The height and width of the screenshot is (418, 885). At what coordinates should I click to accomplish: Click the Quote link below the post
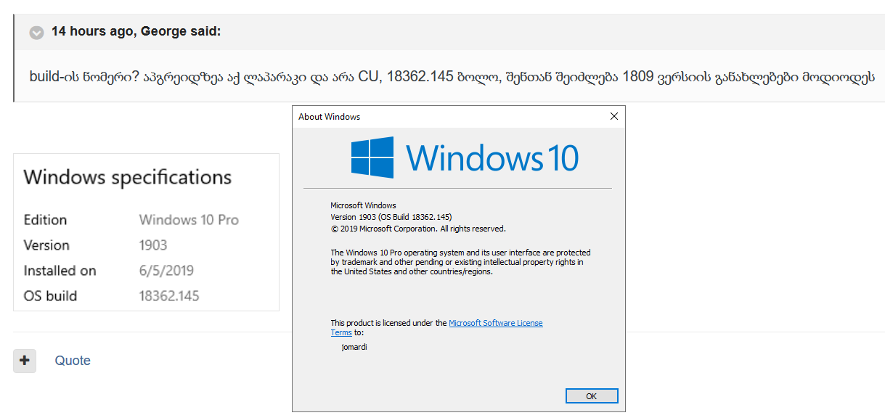point(73,361)
